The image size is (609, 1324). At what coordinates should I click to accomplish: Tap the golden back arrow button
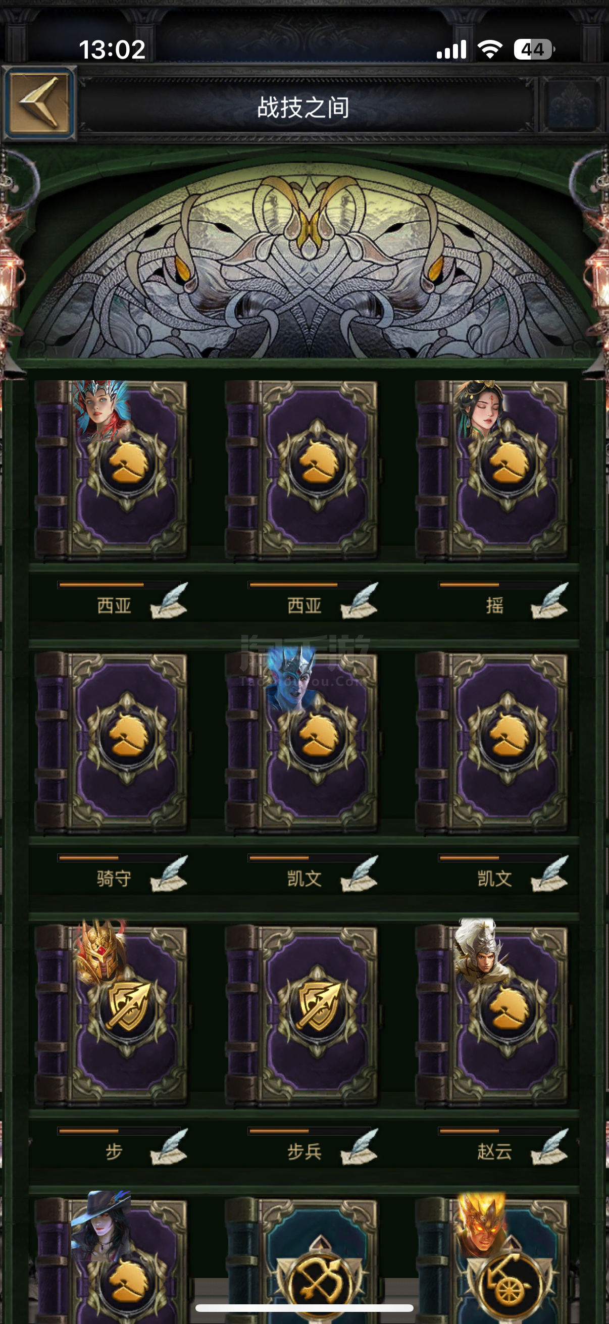pyautogui.click(x=39, y=102)
